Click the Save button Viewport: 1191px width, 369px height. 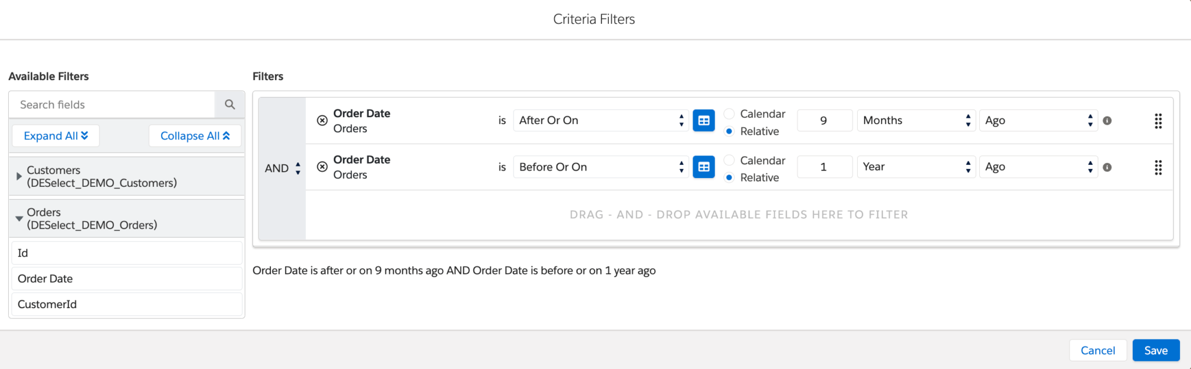pos(1156,350)
